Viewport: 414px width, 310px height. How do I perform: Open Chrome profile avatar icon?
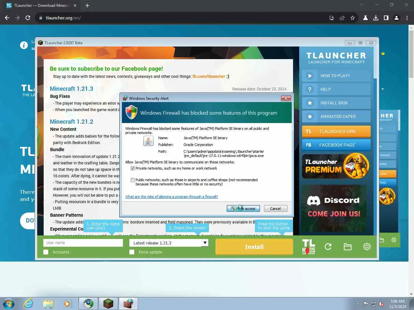pyautogui.click(x=397, y=18)
